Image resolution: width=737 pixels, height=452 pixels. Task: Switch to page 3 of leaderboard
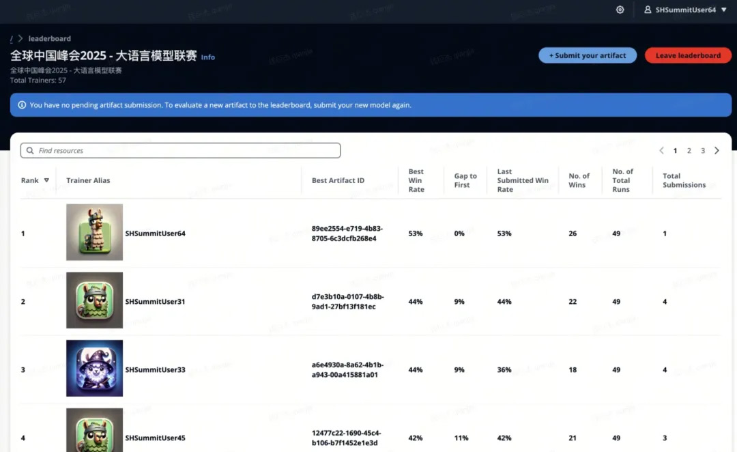(x=703, y=151)
